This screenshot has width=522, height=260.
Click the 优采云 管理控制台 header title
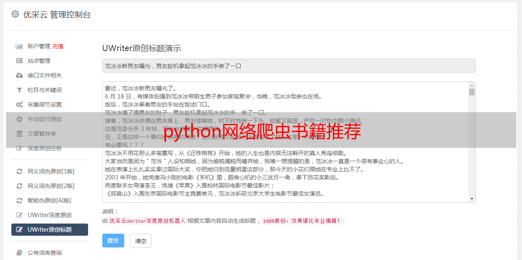pyautogui.click(x=57, y=15)
